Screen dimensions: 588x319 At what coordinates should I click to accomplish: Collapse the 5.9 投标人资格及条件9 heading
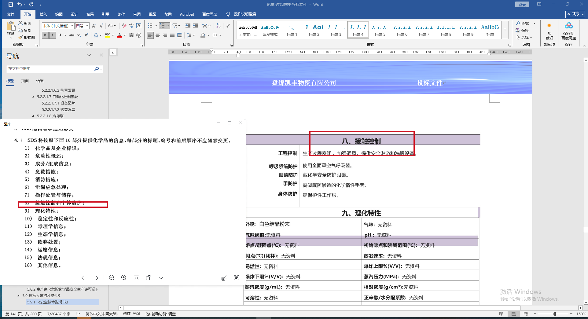(18, 296)
